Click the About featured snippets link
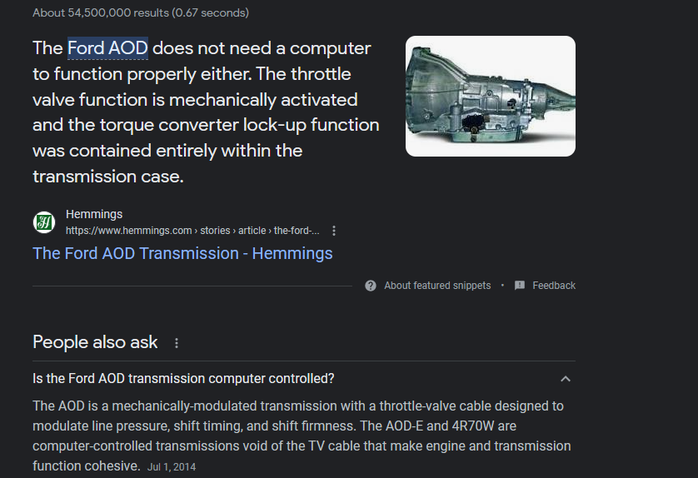 coord(437,286)
